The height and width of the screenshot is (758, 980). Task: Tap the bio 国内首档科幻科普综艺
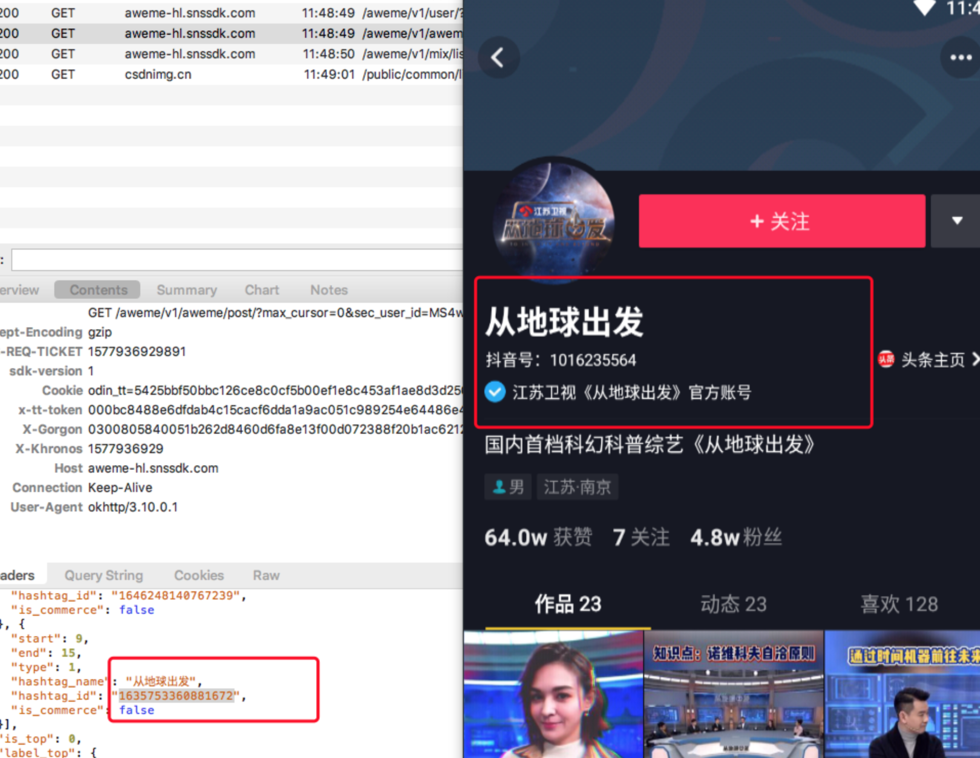pos(649,444)
